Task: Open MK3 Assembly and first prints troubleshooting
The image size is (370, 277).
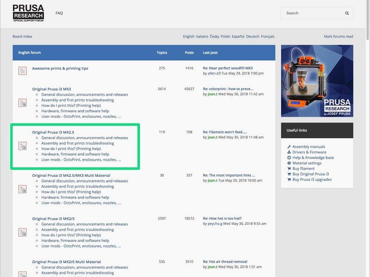Action: point(77,100)
